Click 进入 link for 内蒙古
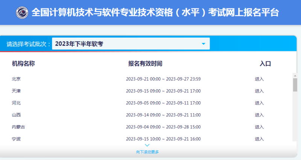The height and width of the screenshot is (160, 301). point(259,127)
